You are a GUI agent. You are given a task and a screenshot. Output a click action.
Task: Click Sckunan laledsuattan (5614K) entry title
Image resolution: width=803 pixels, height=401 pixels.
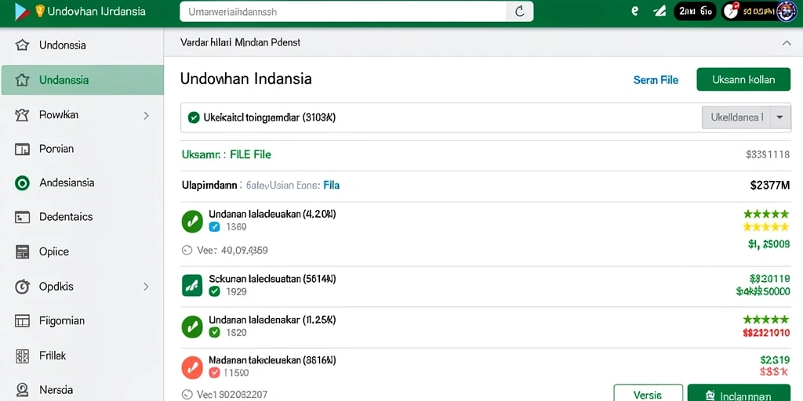click(272, 279)
